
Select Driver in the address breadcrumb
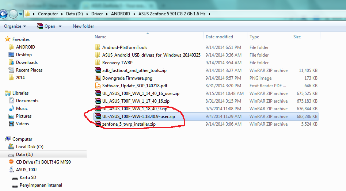[x=97, y=14]
